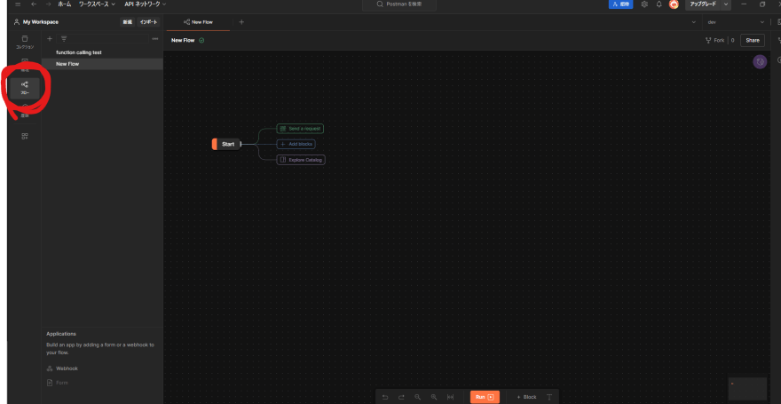The height and width of the screenshot is (404, 781).
Task: Open the コレクション sidebar section
Action: (x=25, y=42)
